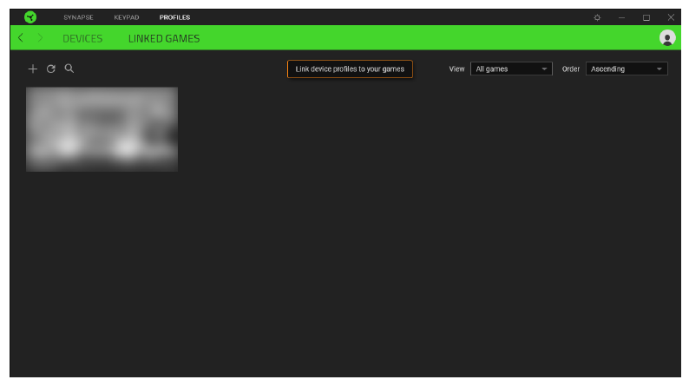Maximize the Razer Synapse window
Viewport: 689px width, 386px height.
click(646, 17)
